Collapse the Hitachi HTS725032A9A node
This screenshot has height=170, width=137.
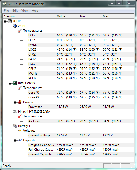[x=10, y=112]
